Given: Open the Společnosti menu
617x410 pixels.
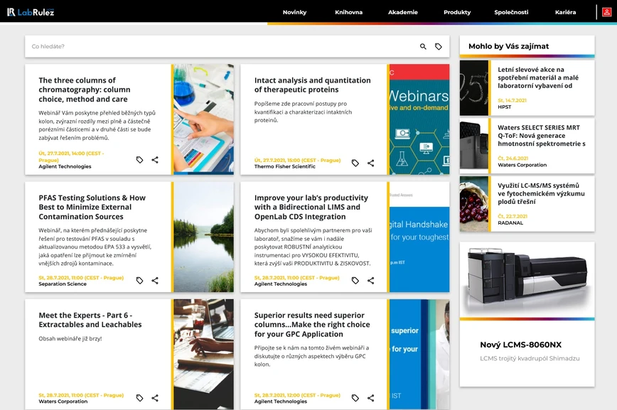Looking at the screenshot, I should [x=511, y=12].
